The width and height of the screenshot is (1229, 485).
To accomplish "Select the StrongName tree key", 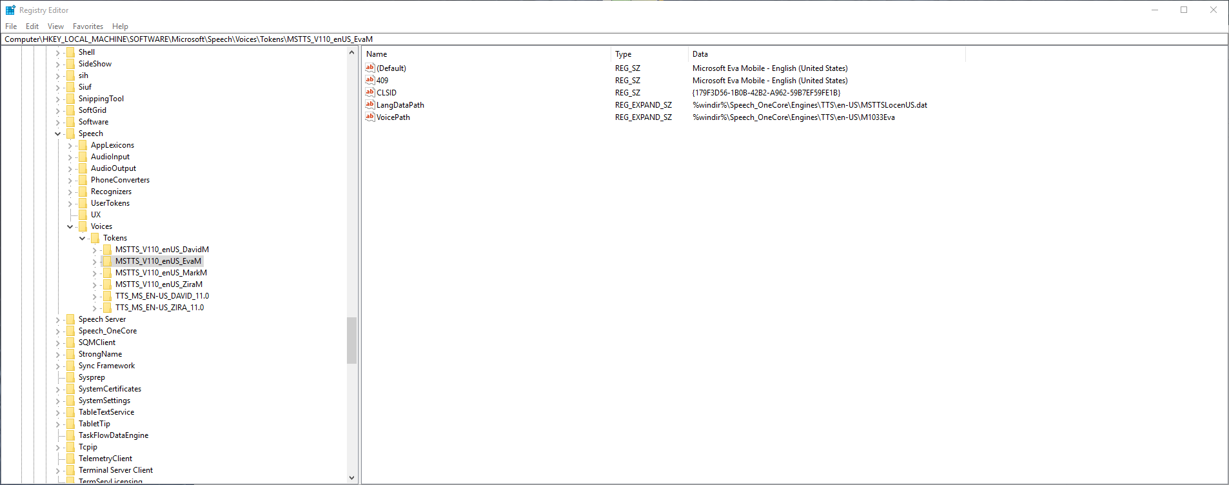I will 100,354.
